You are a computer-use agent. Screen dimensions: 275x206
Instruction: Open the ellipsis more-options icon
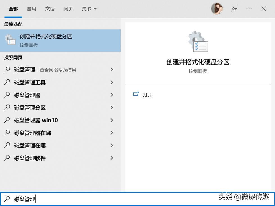click(249, 9)
